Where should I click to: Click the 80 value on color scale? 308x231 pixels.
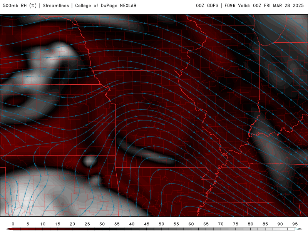tap(250, 224)
